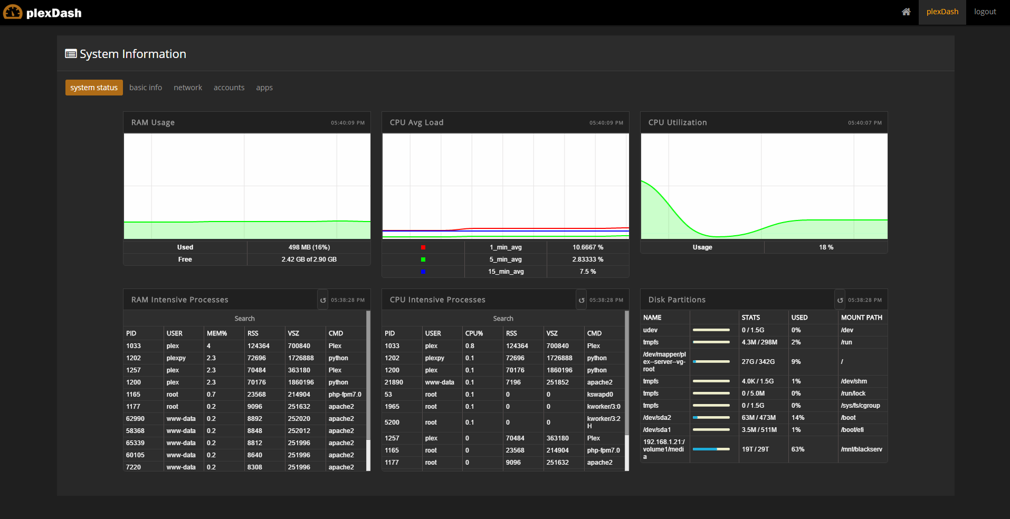Viewport: 1010px width, 519px height.
Task: Refresh the RAM Intensive Processes panel
Action: pyautogui.click(x=323, y=300)
